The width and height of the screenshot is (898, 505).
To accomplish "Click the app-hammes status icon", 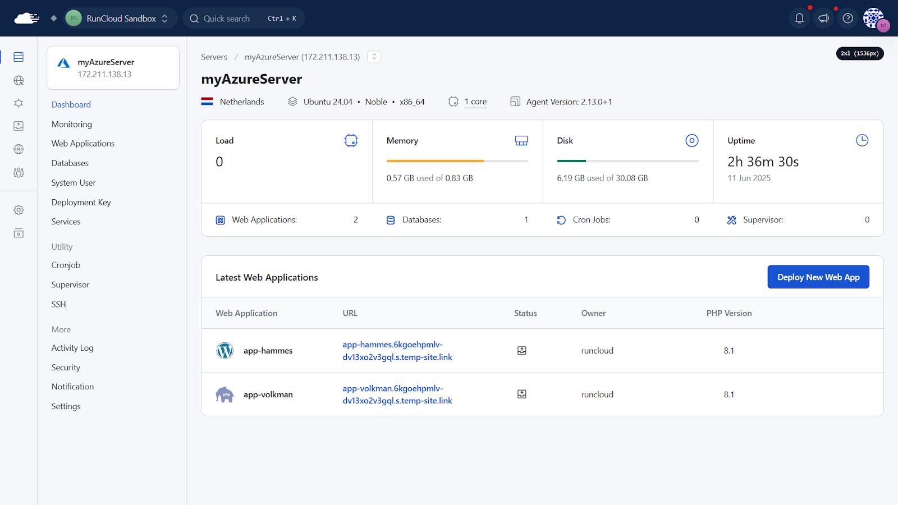I will [521, 351].
